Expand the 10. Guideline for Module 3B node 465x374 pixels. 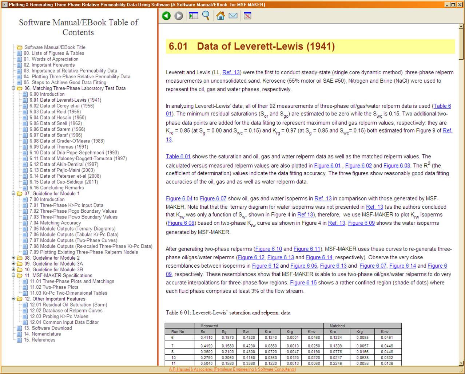[x=14, y=269]
